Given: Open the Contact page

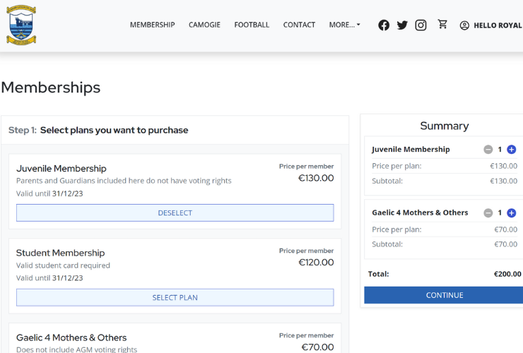Looking at the screenshot, I should click(x=299, y=25).
